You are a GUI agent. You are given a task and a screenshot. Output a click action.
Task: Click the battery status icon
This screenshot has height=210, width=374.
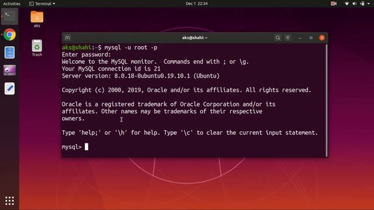pyautogui.click(x=362, y=3)
